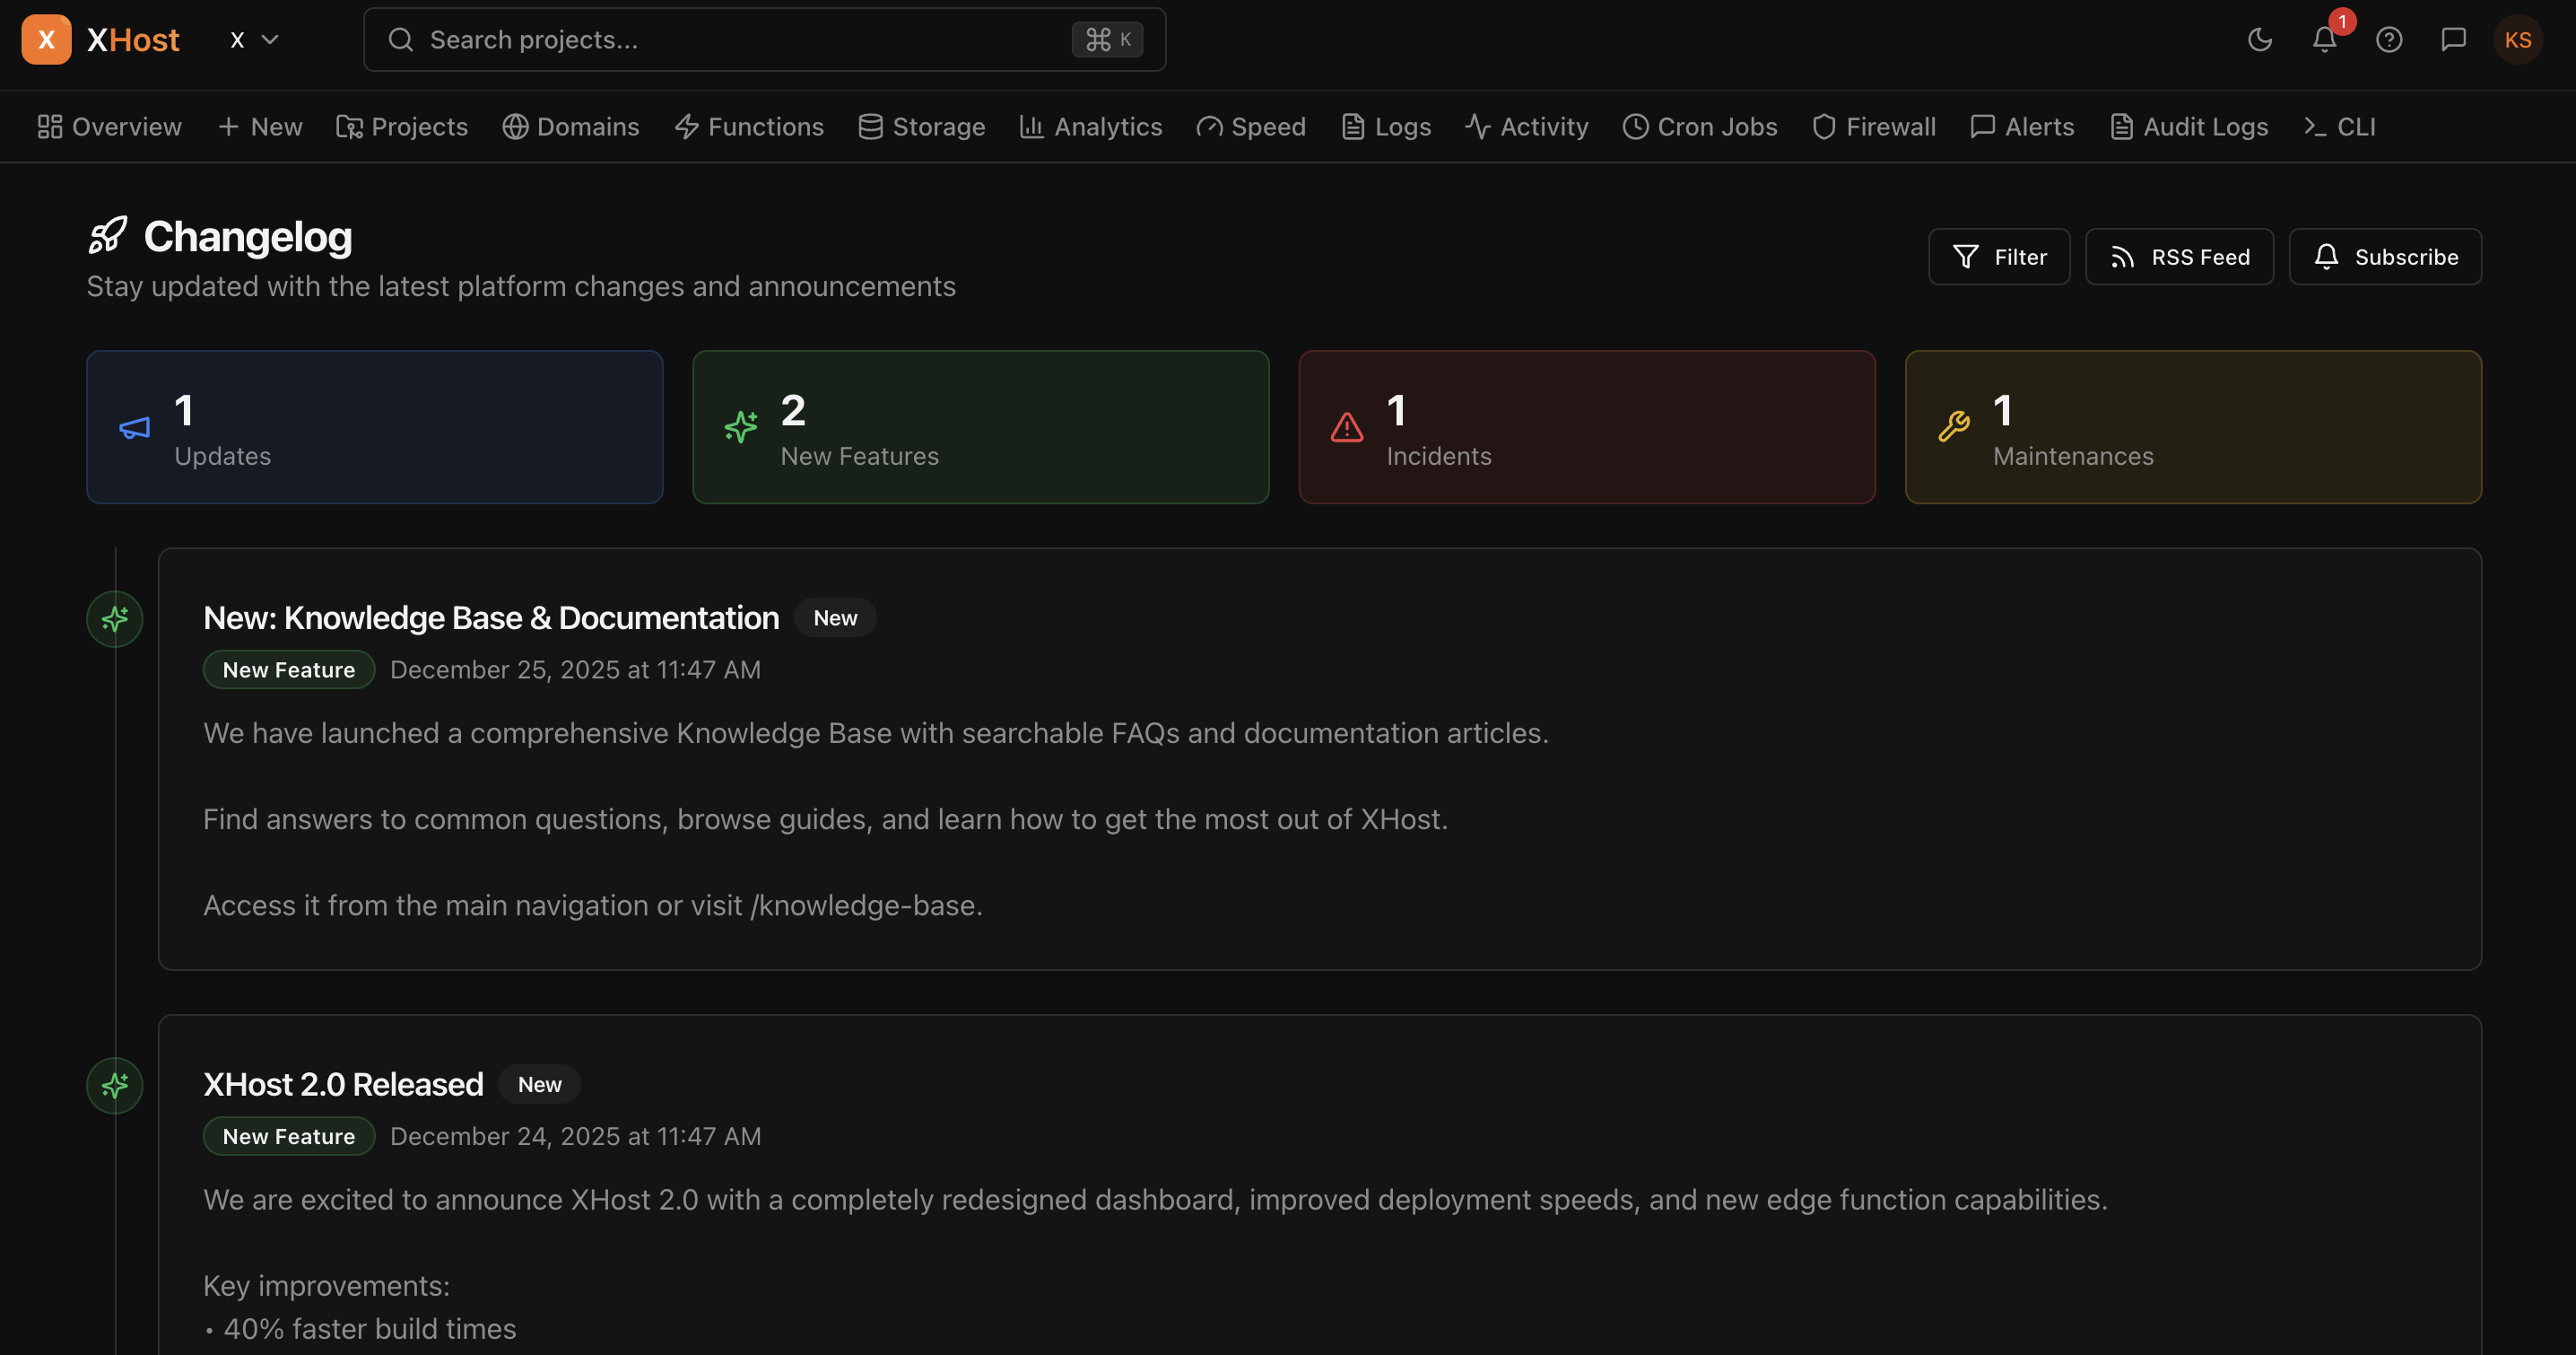Go to the Functions nav tab
The height and width of the screenshot is (1355, 2576).
tap(749, 127)
